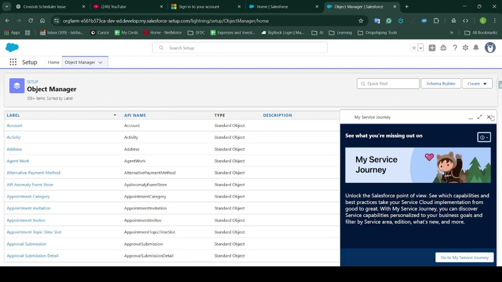Open the SFDC bookmarks folder
This screenshot has width=502, height=282.
tap(196, 33)
